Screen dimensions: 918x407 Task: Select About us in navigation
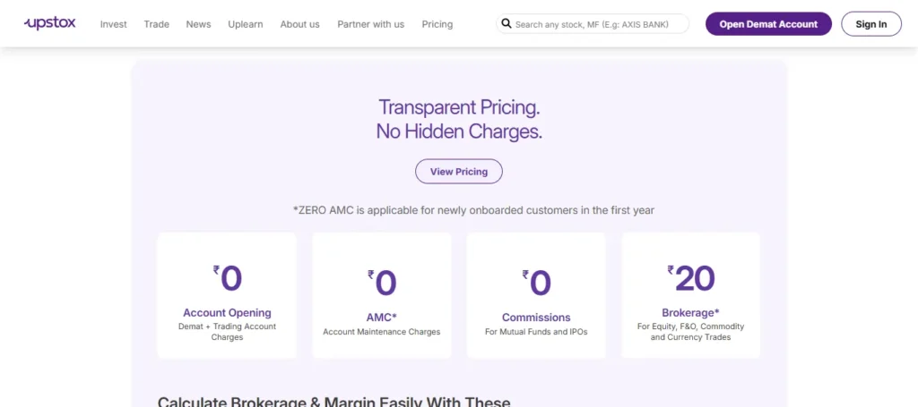click(x=299, y=24)
